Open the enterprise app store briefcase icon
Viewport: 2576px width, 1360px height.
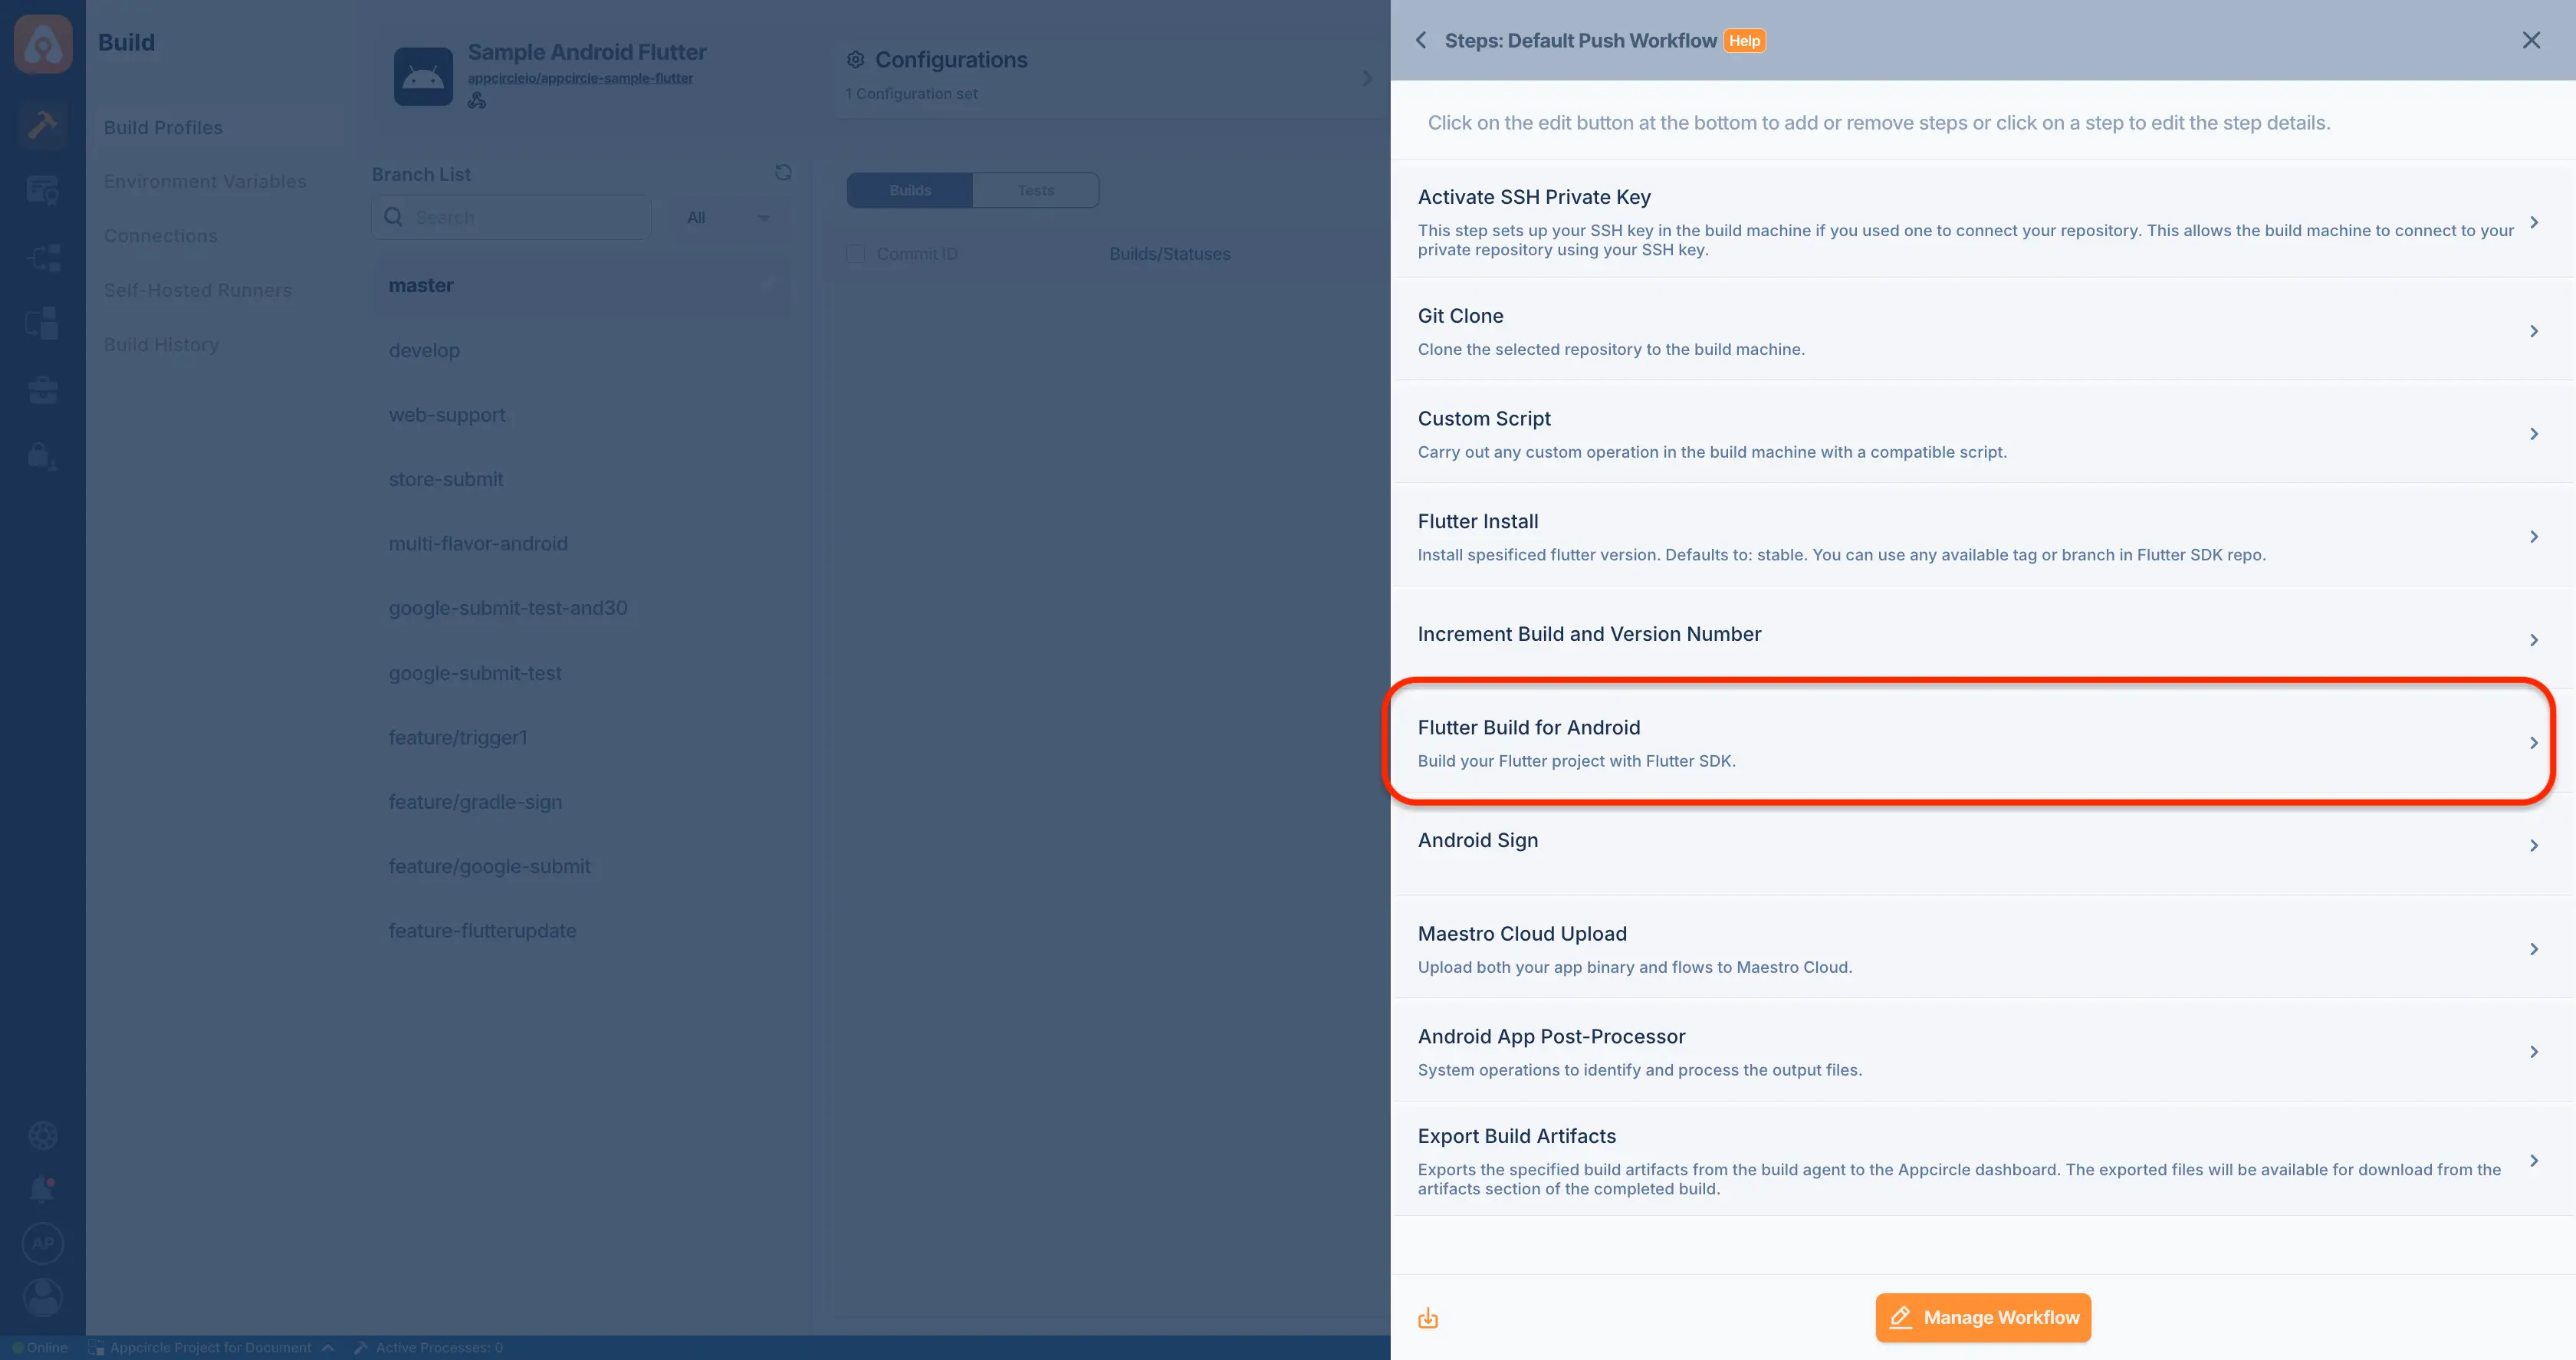[x=42, y=390]
